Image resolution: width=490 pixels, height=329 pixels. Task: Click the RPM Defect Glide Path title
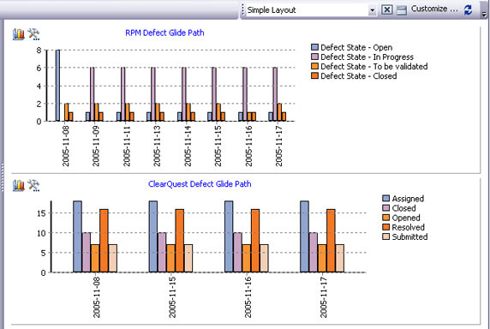pyautogui.click(x=164, y=33)
